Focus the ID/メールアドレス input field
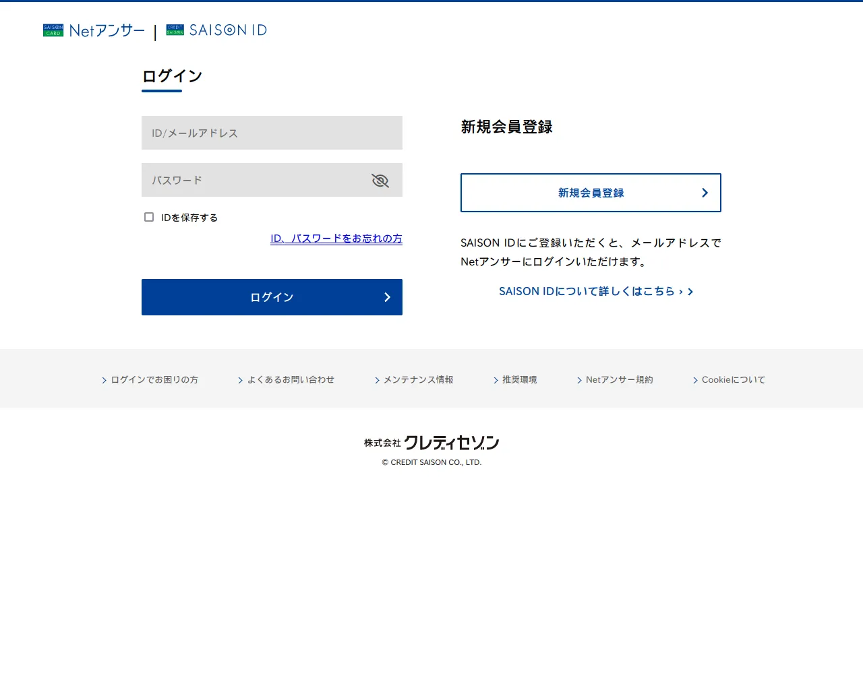The width and height of the screenshot is (863, 690). click(272, 133)
